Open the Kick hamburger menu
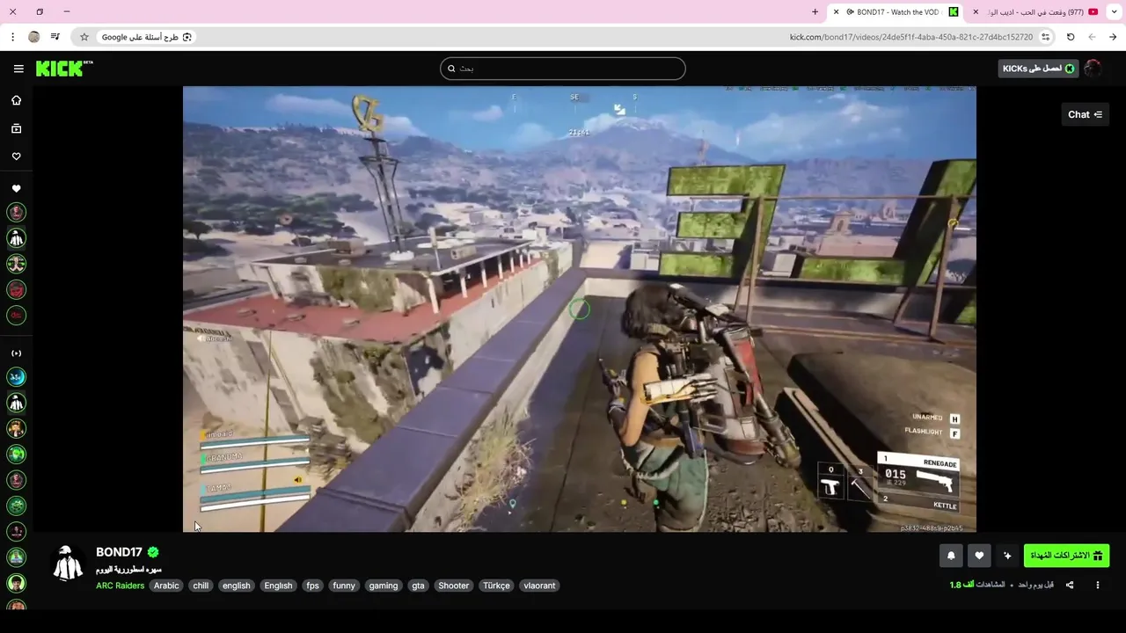The width and height of the screenshot is (1126, 633). coord(18,69)
